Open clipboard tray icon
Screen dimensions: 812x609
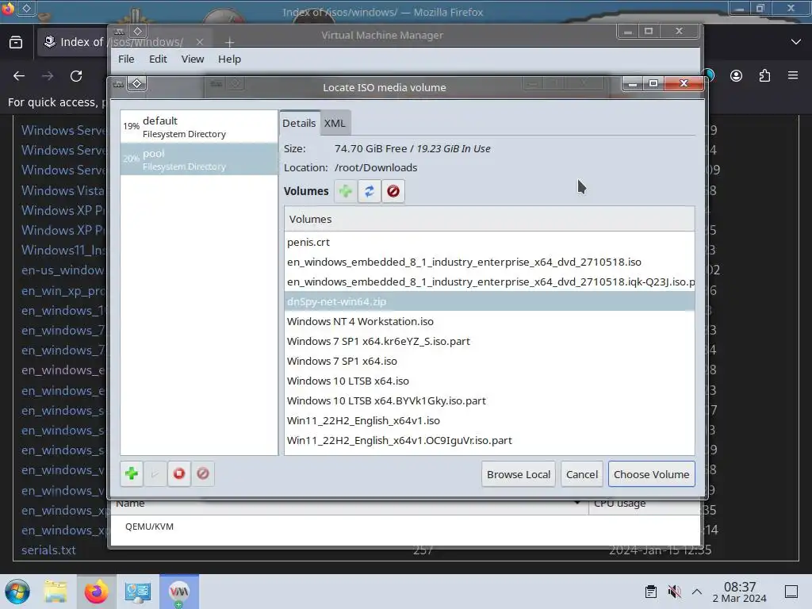pyautogui.click(x=651, y=592)
